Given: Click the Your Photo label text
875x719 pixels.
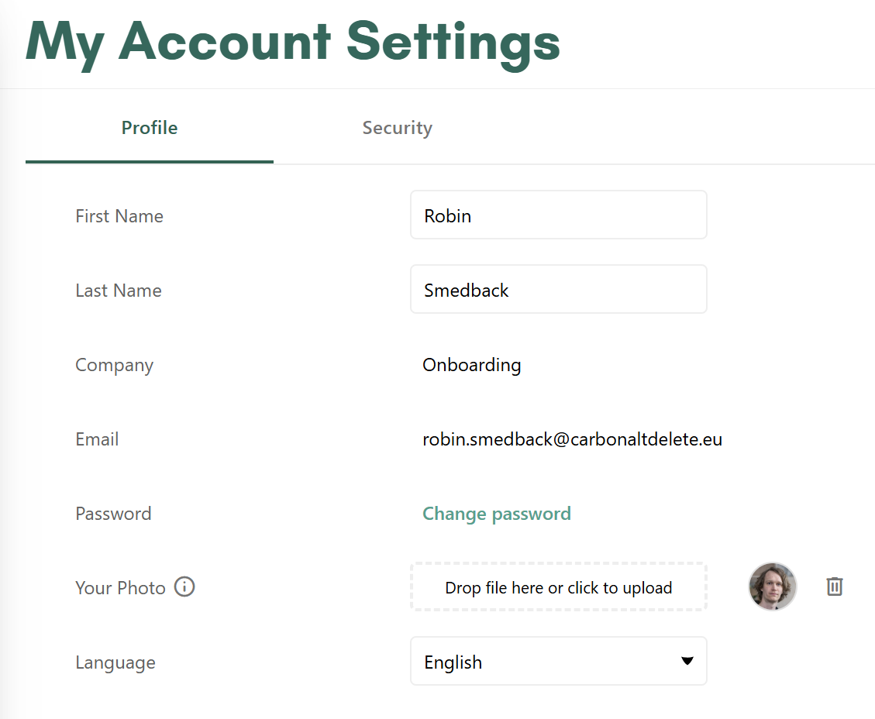Looking at the screenshot, I should pos(121,588).
